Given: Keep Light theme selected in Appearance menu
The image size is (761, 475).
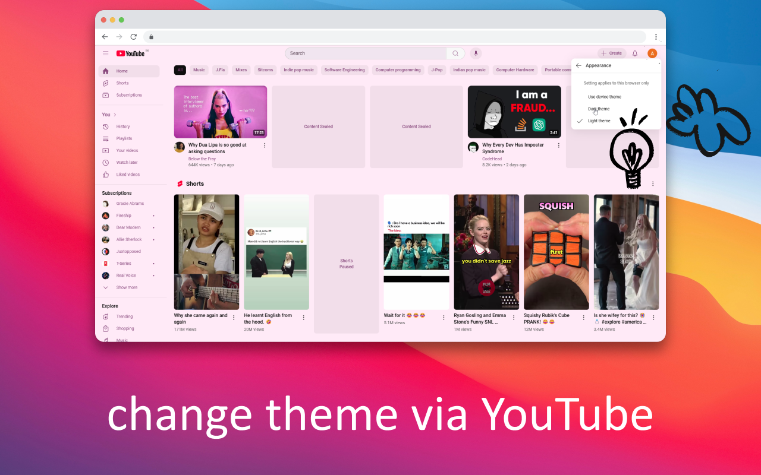Looking at the screenshot, I should click(599, 121).
